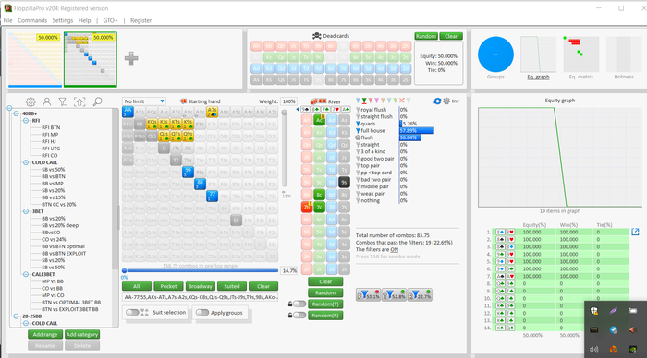Collapse the 3BET tree node

point(26,211)
